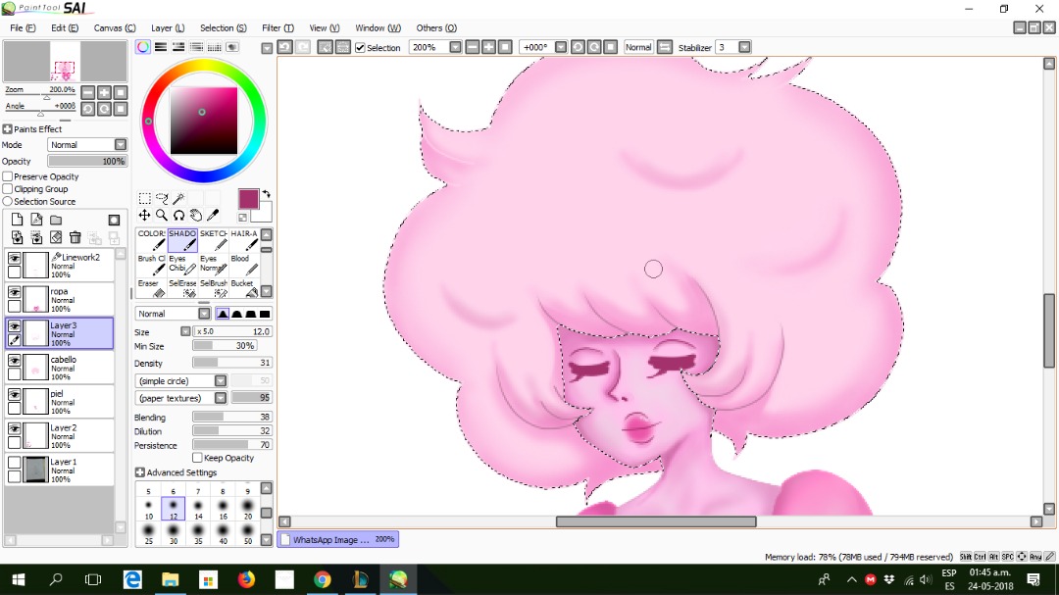Screen dimensions: 1059x595
Task: Choose the SelBrush selection pen tool
Action: [x=214, y=288]
